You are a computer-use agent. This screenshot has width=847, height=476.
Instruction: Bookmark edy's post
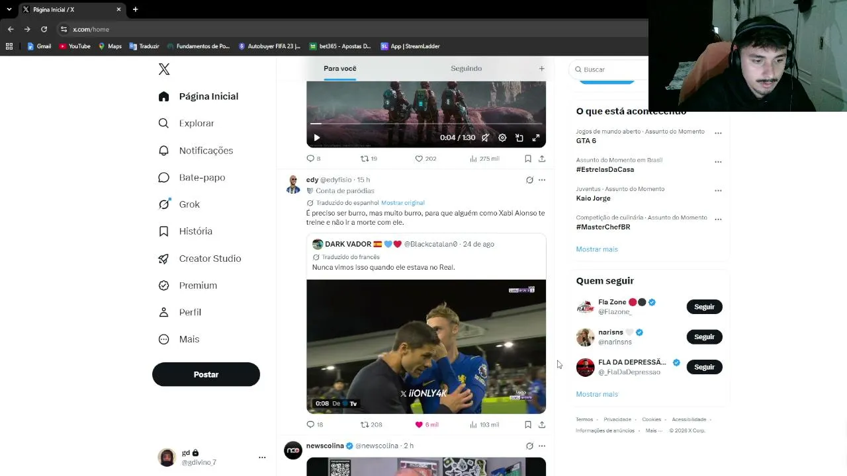(528, 424)
